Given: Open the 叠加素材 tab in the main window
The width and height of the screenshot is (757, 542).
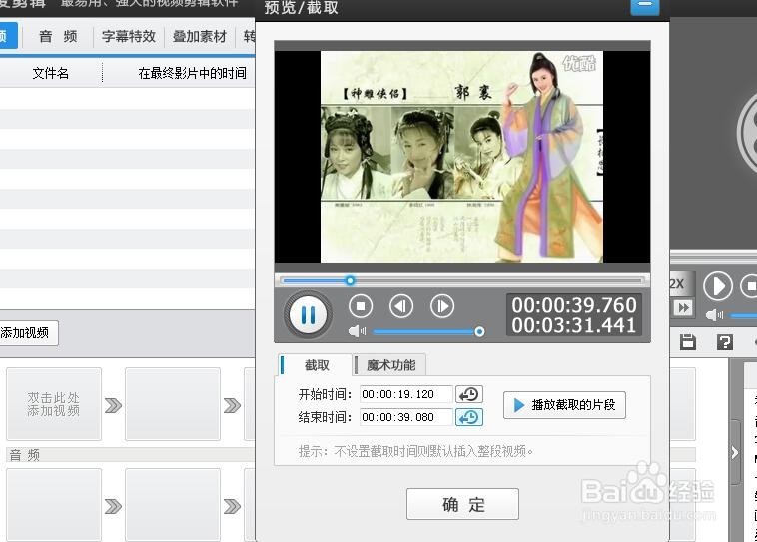Looking at the screenshot, I should click(x=200, y=36).
